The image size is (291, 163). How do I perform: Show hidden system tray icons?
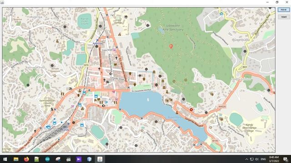tap(246, 159)
